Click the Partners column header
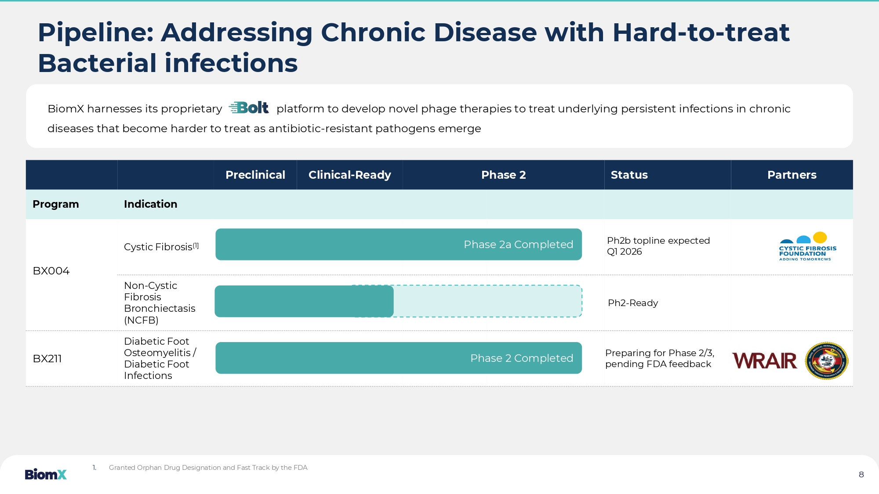The image size is (879, 494). click(792, 175)
